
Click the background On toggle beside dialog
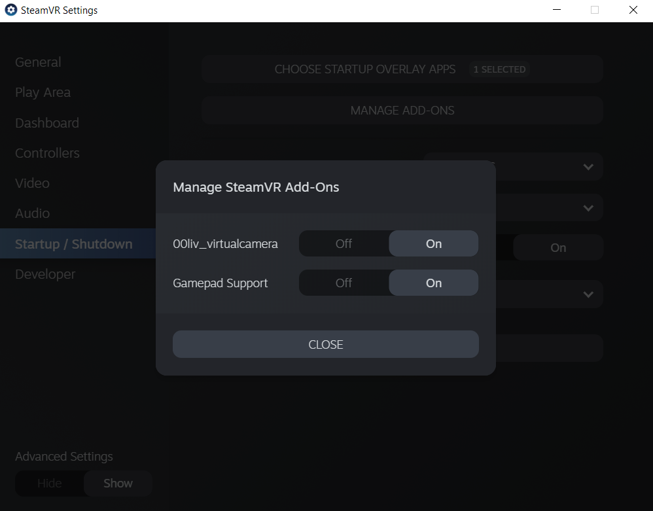(558, 248)
